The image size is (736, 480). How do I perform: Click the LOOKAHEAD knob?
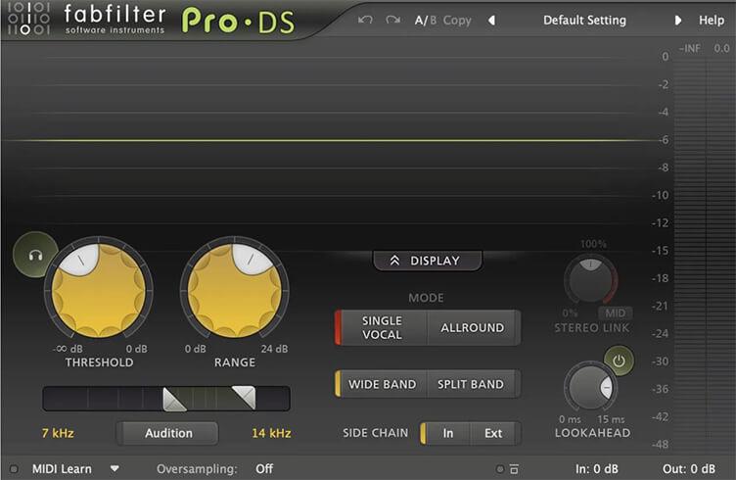click(x=590, y=388)
